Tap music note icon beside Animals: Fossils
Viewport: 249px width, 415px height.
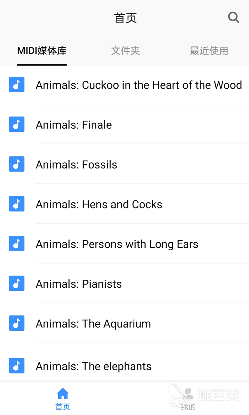pos(17,164)
